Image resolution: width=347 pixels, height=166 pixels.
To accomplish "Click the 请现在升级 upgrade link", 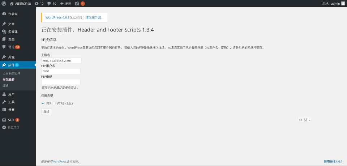I will 93,17.
